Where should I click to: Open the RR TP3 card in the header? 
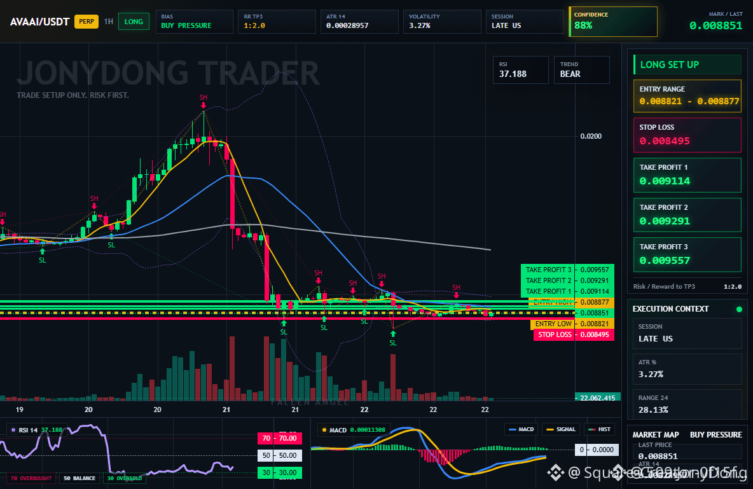pos(277,22)
